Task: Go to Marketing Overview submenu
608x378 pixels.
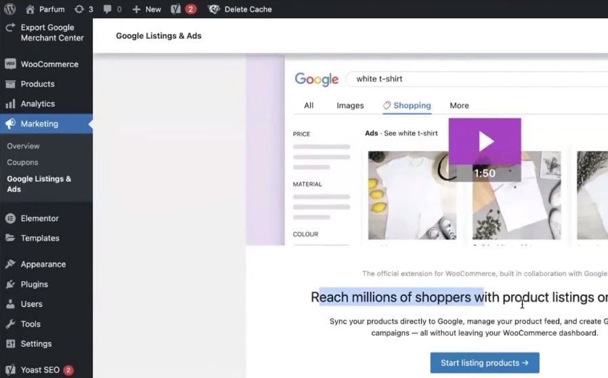Action: (x=23, y=146)
